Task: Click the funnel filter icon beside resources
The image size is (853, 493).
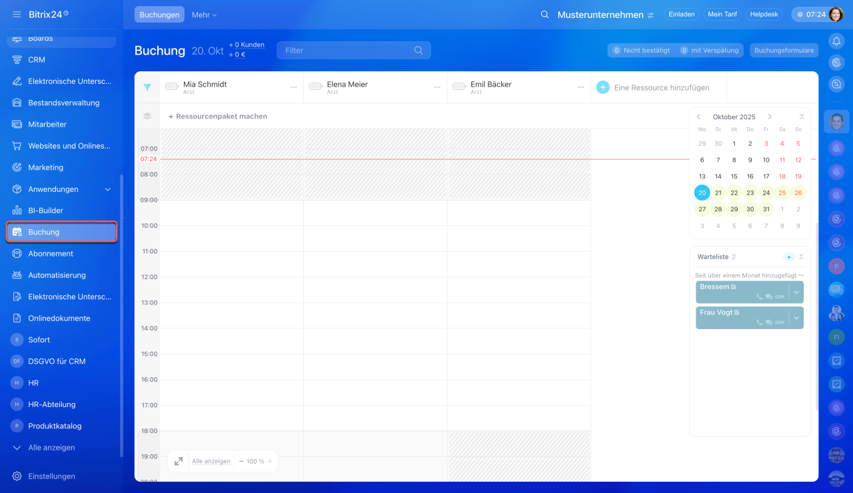Action: tap(147, 87)
